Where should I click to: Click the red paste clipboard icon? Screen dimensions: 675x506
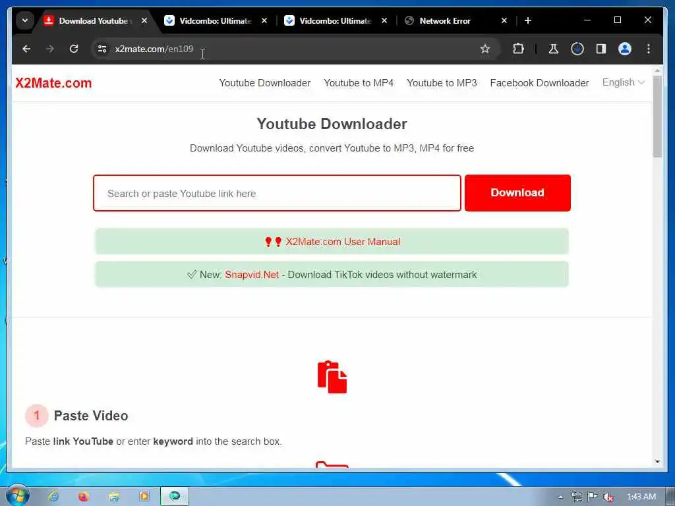click(332, 377)
